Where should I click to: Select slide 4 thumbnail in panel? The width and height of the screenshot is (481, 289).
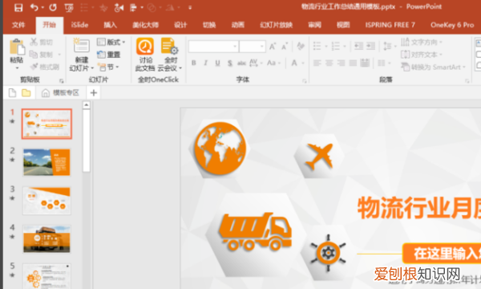[x=46, y=239]
